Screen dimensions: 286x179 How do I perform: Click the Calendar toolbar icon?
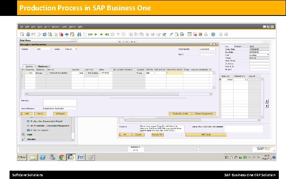tap(189, 34)
